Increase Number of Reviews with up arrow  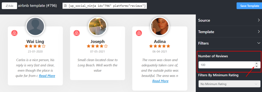point(256,63)
